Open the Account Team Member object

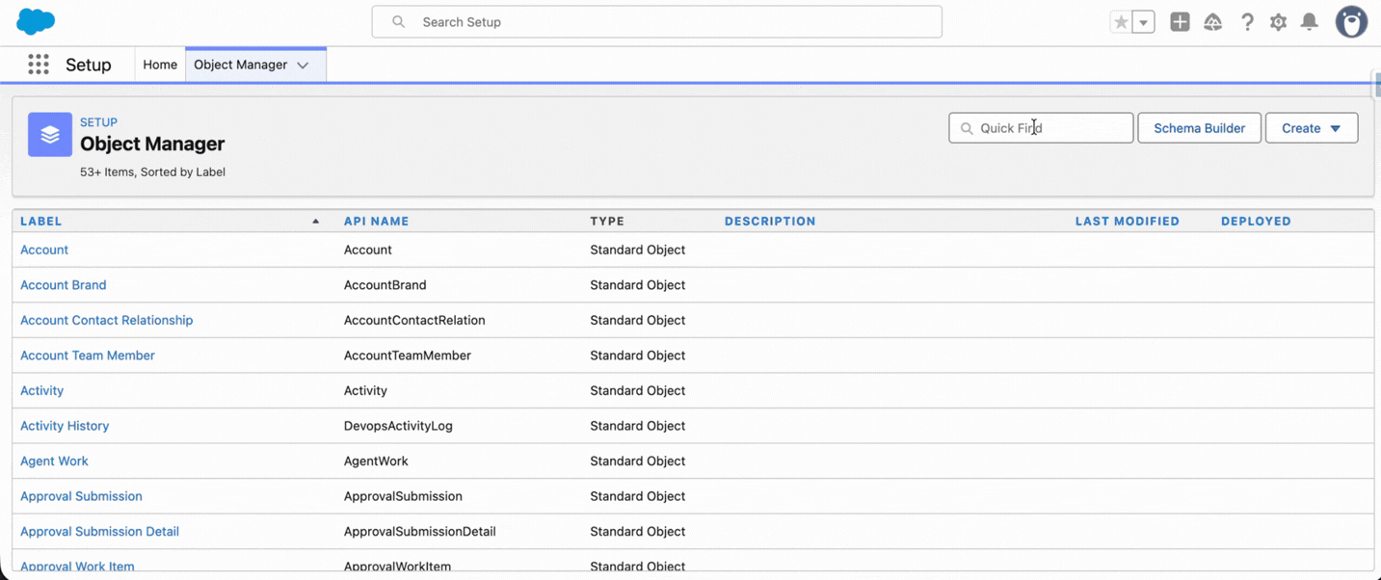88,356
